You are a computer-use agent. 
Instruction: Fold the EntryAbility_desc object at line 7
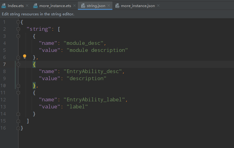coord(18,64)
